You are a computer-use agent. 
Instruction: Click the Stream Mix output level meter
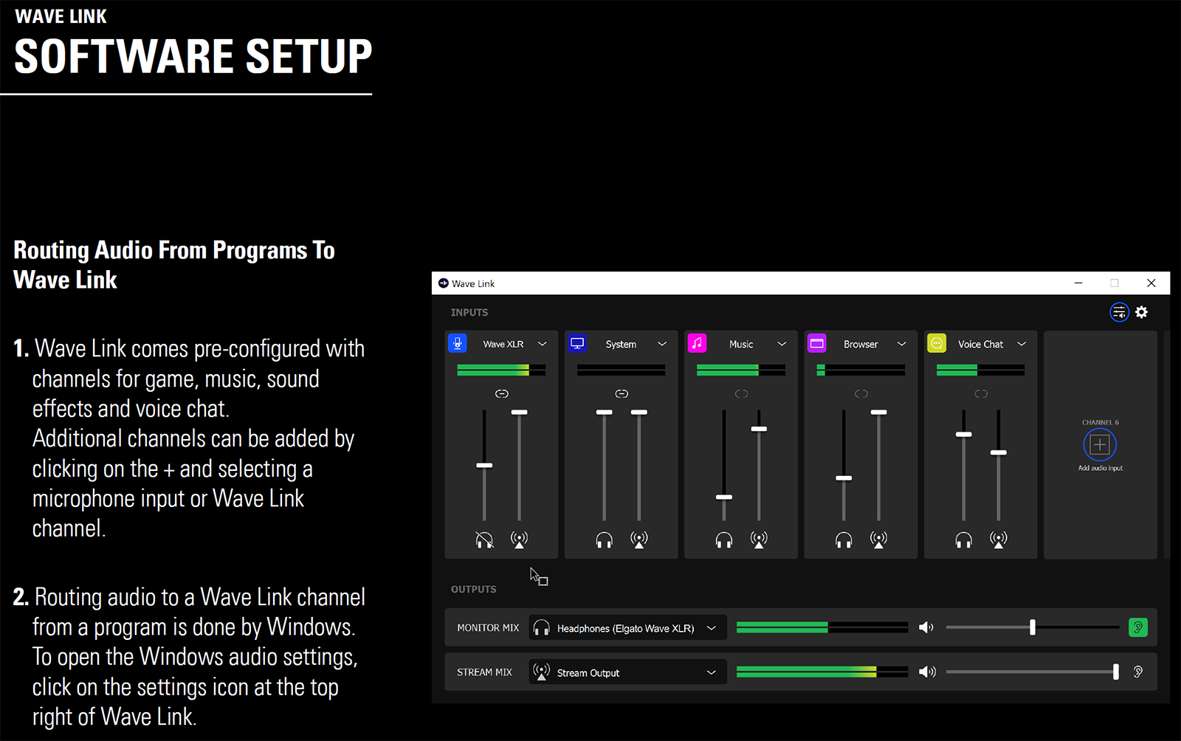coord(822,672)
